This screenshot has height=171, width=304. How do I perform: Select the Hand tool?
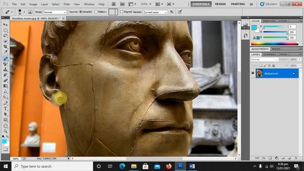point(5,126)
